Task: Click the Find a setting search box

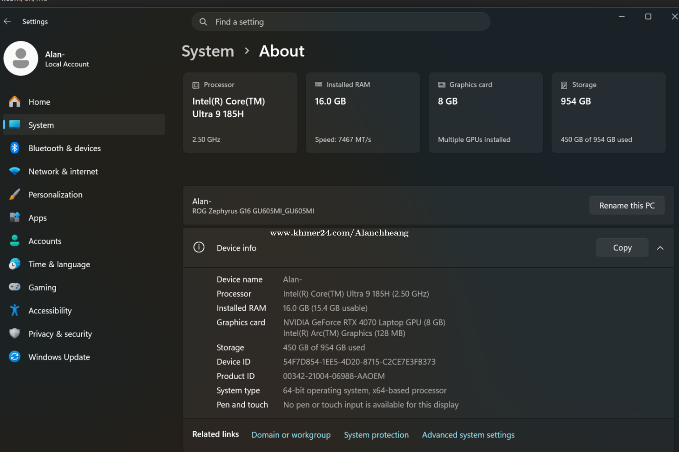Action: point(341,22)
